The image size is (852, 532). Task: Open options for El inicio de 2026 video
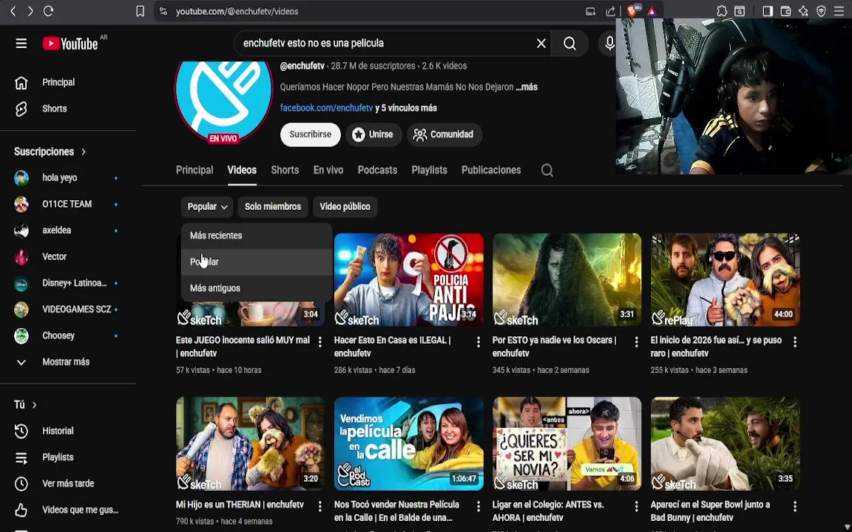(x=795, y=342)
